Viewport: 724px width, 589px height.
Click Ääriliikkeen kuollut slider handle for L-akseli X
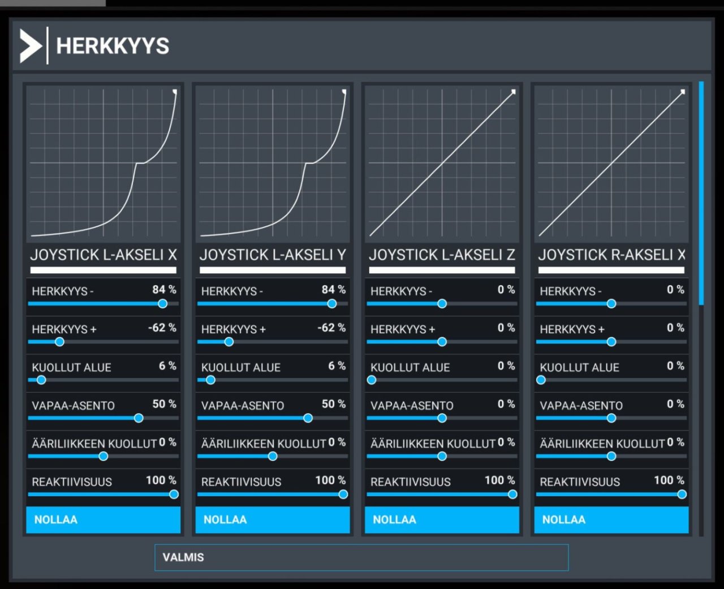click(104, 456)
